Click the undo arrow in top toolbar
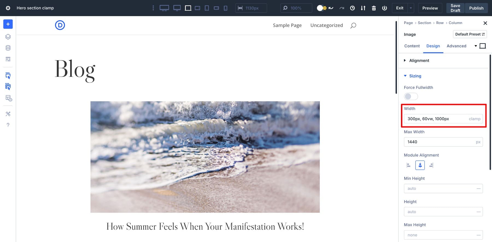Screen dimensions: 492x242 (331, 8)
